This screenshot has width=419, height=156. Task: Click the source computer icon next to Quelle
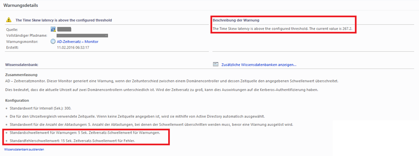[x=53, y=29]
